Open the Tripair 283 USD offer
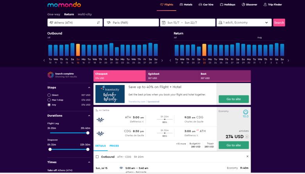305x174 pixels. click(209, 145)
